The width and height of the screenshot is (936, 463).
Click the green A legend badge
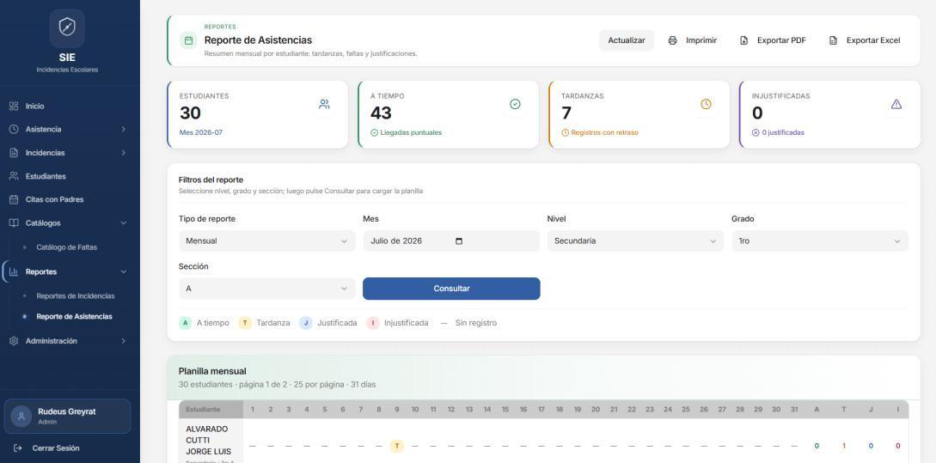(x=185, y=323)
